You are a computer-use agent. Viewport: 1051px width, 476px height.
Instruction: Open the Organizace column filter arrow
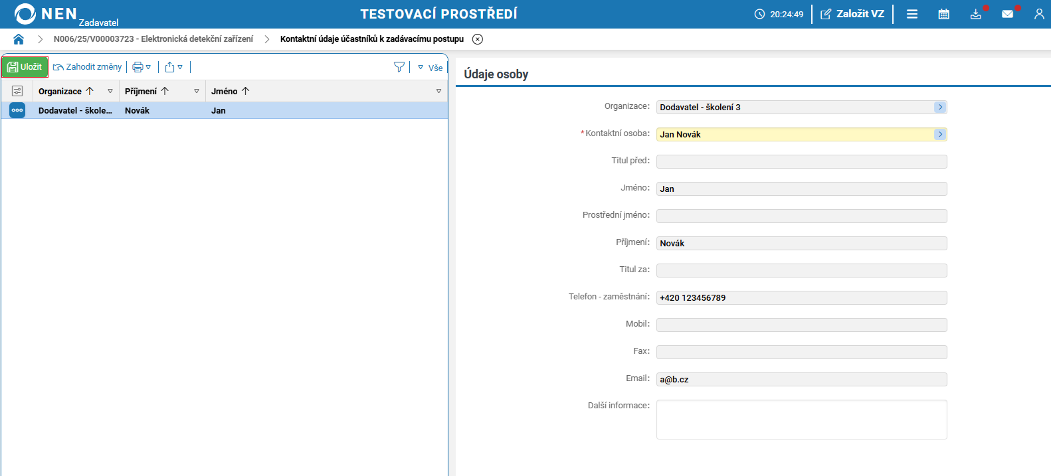pyautogui.click(x=110, y=91)
